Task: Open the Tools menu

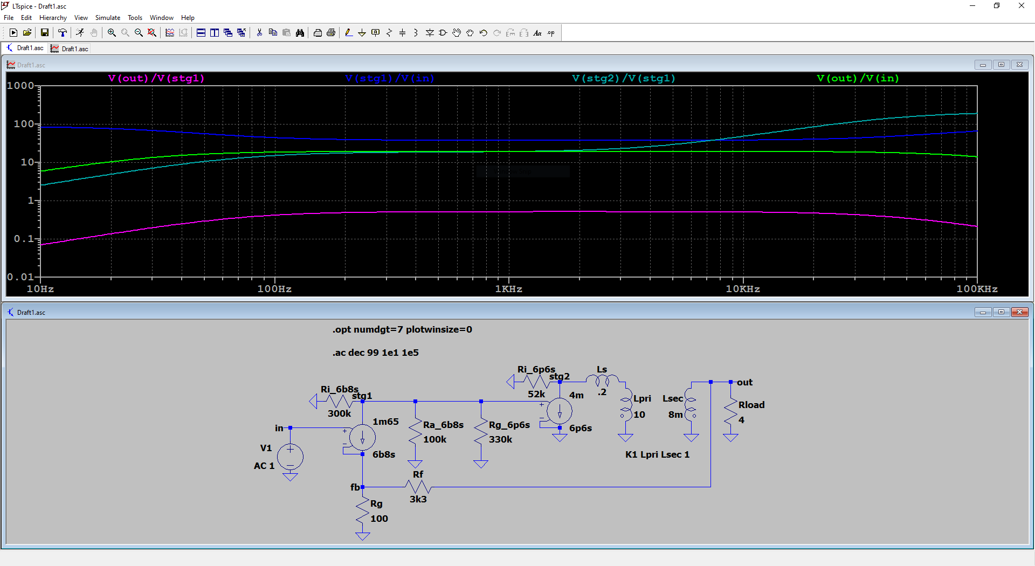Action: pyautogui.click(x=135, y=18)
